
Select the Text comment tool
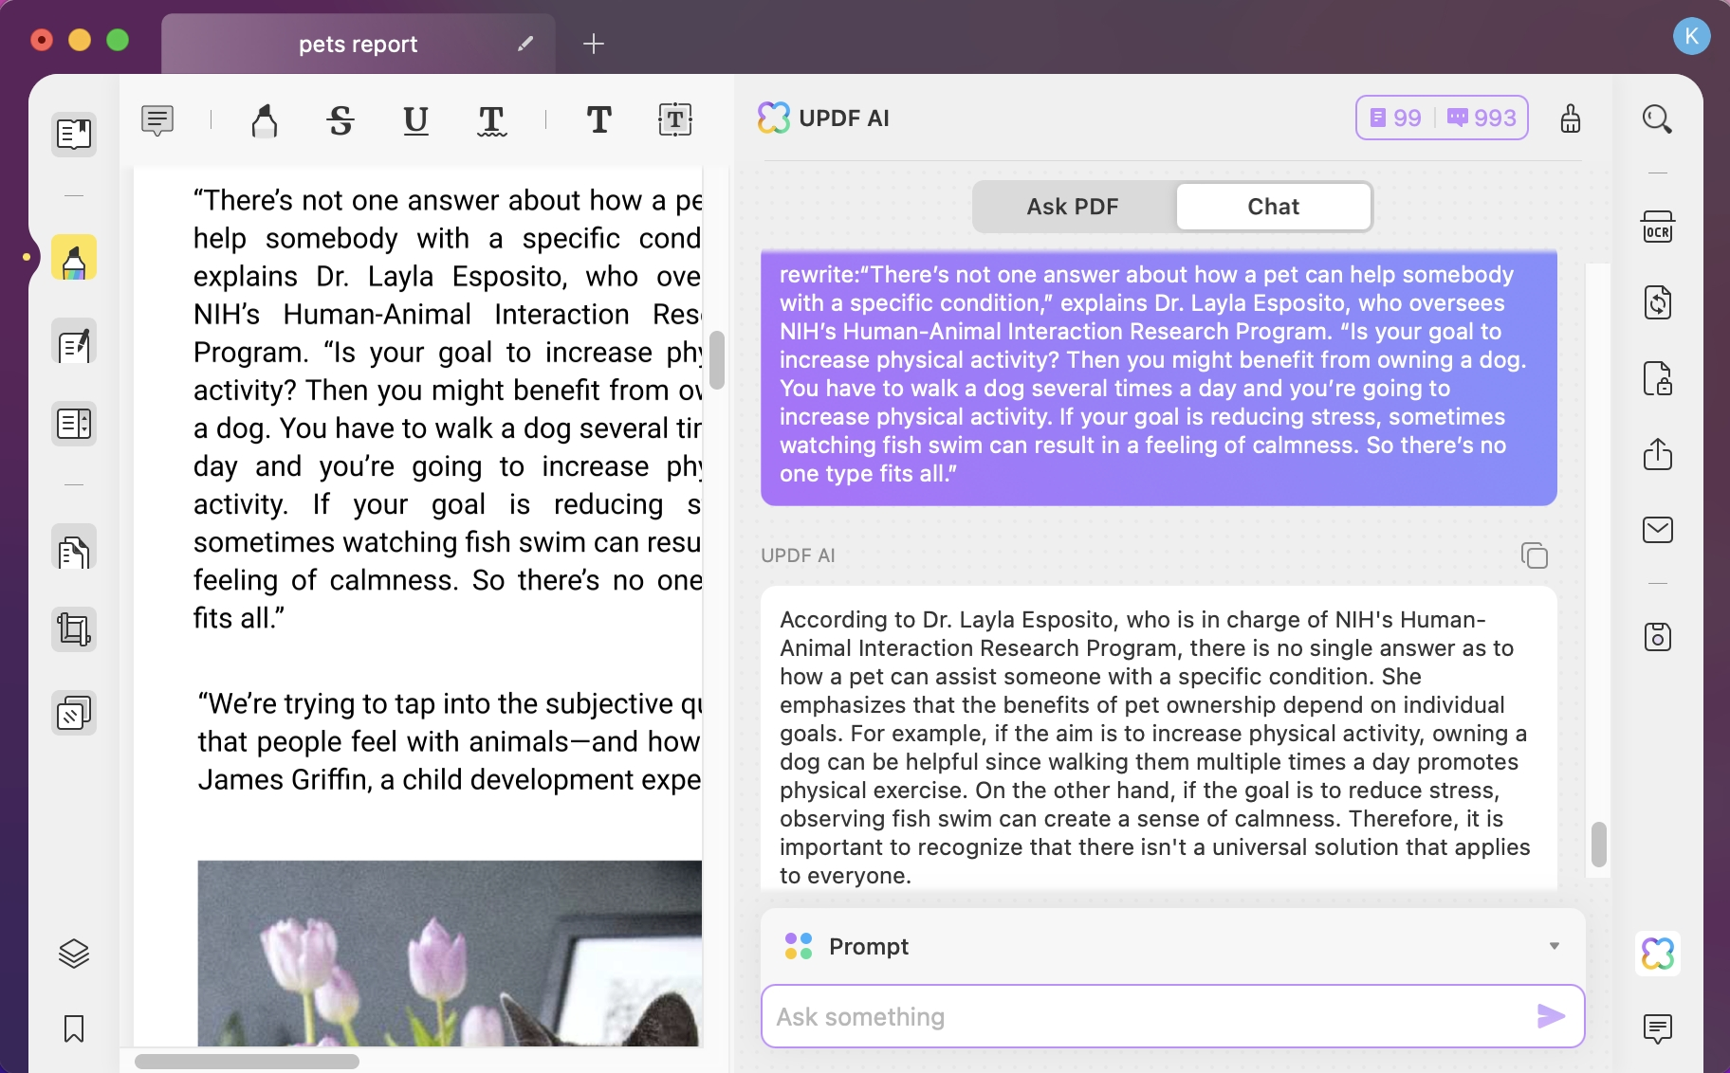599,120
